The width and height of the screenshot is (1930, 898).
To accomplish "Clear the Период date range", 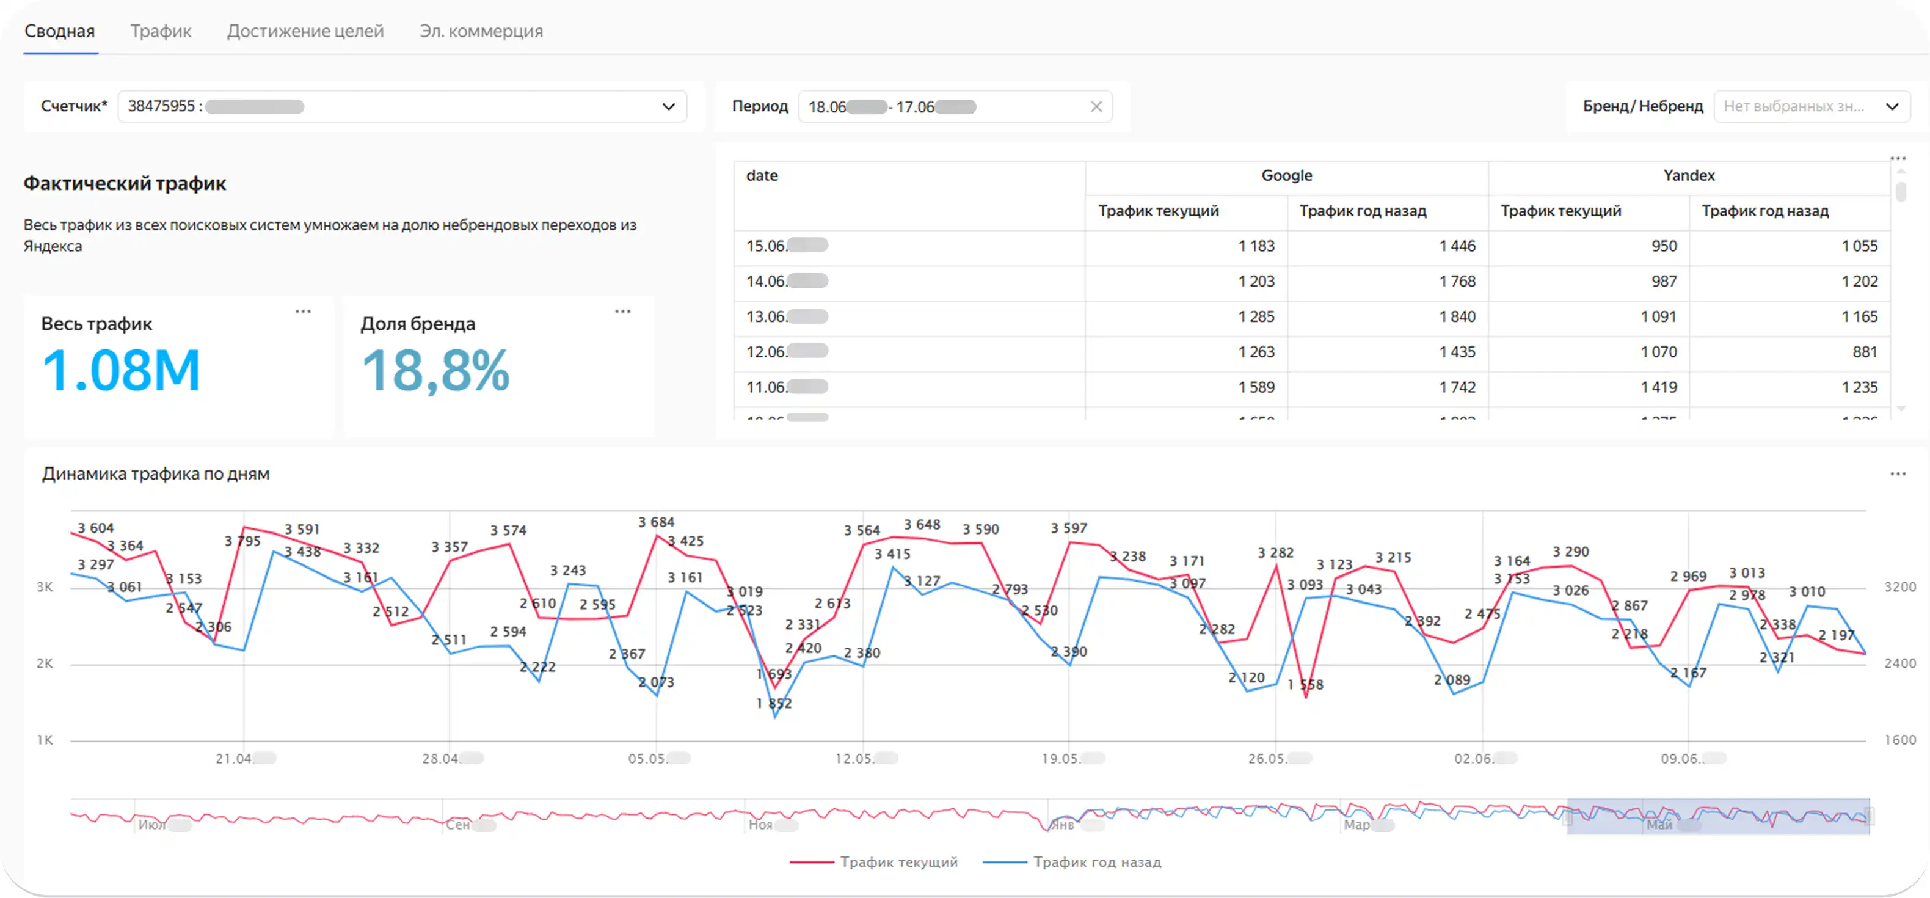I will [1096, 106].
